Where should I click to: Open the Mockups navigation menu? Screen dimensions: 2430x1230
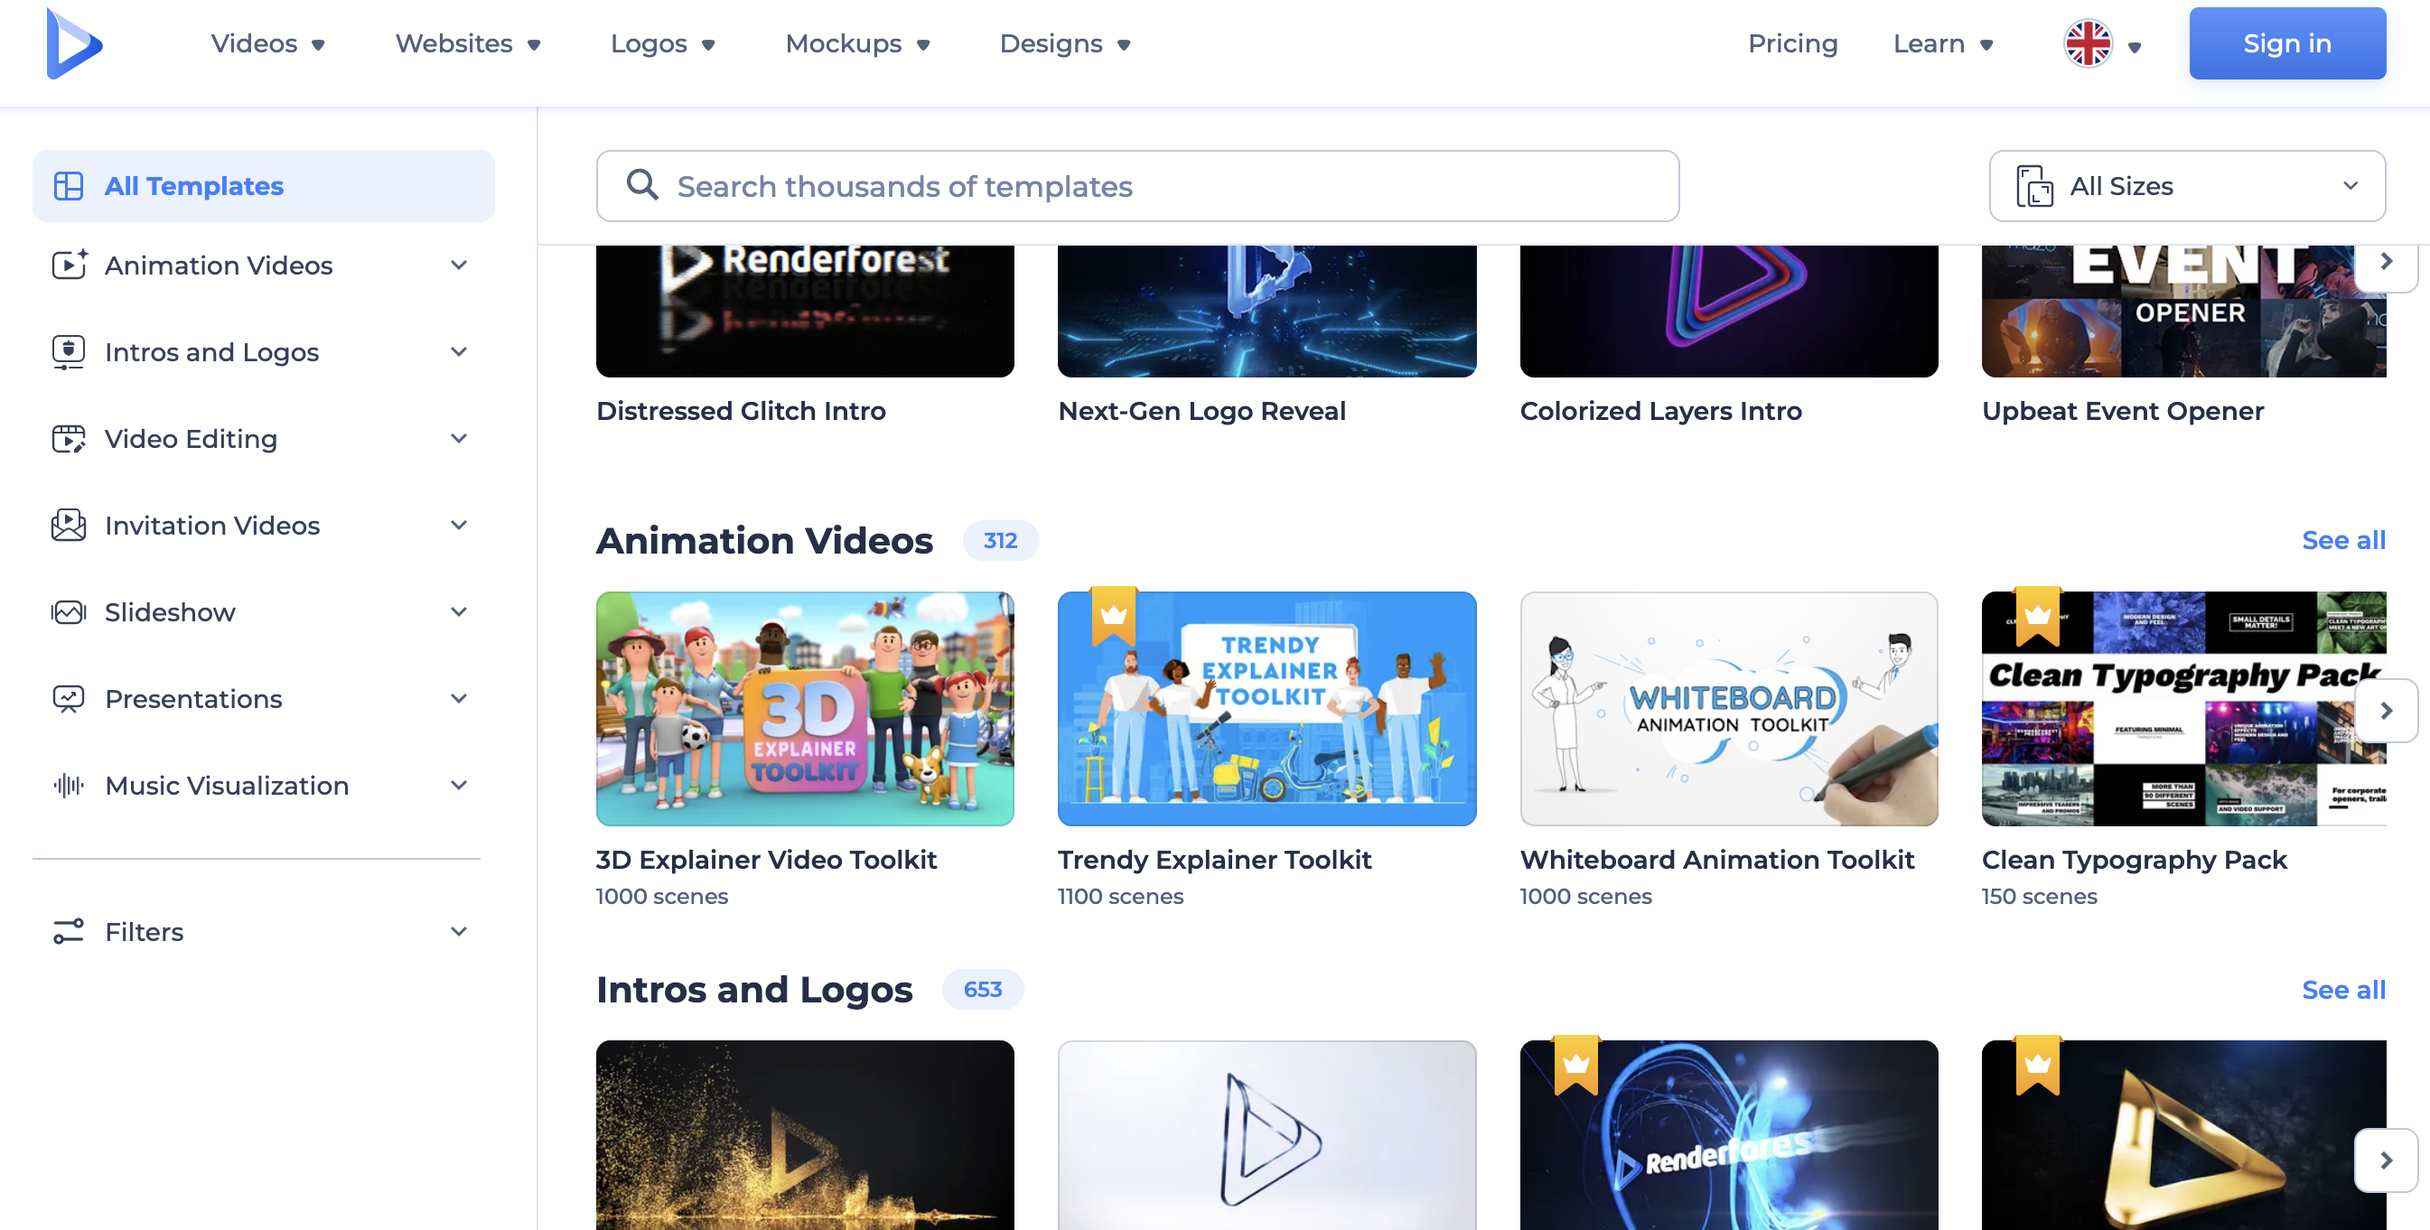[x=856, y=43]
